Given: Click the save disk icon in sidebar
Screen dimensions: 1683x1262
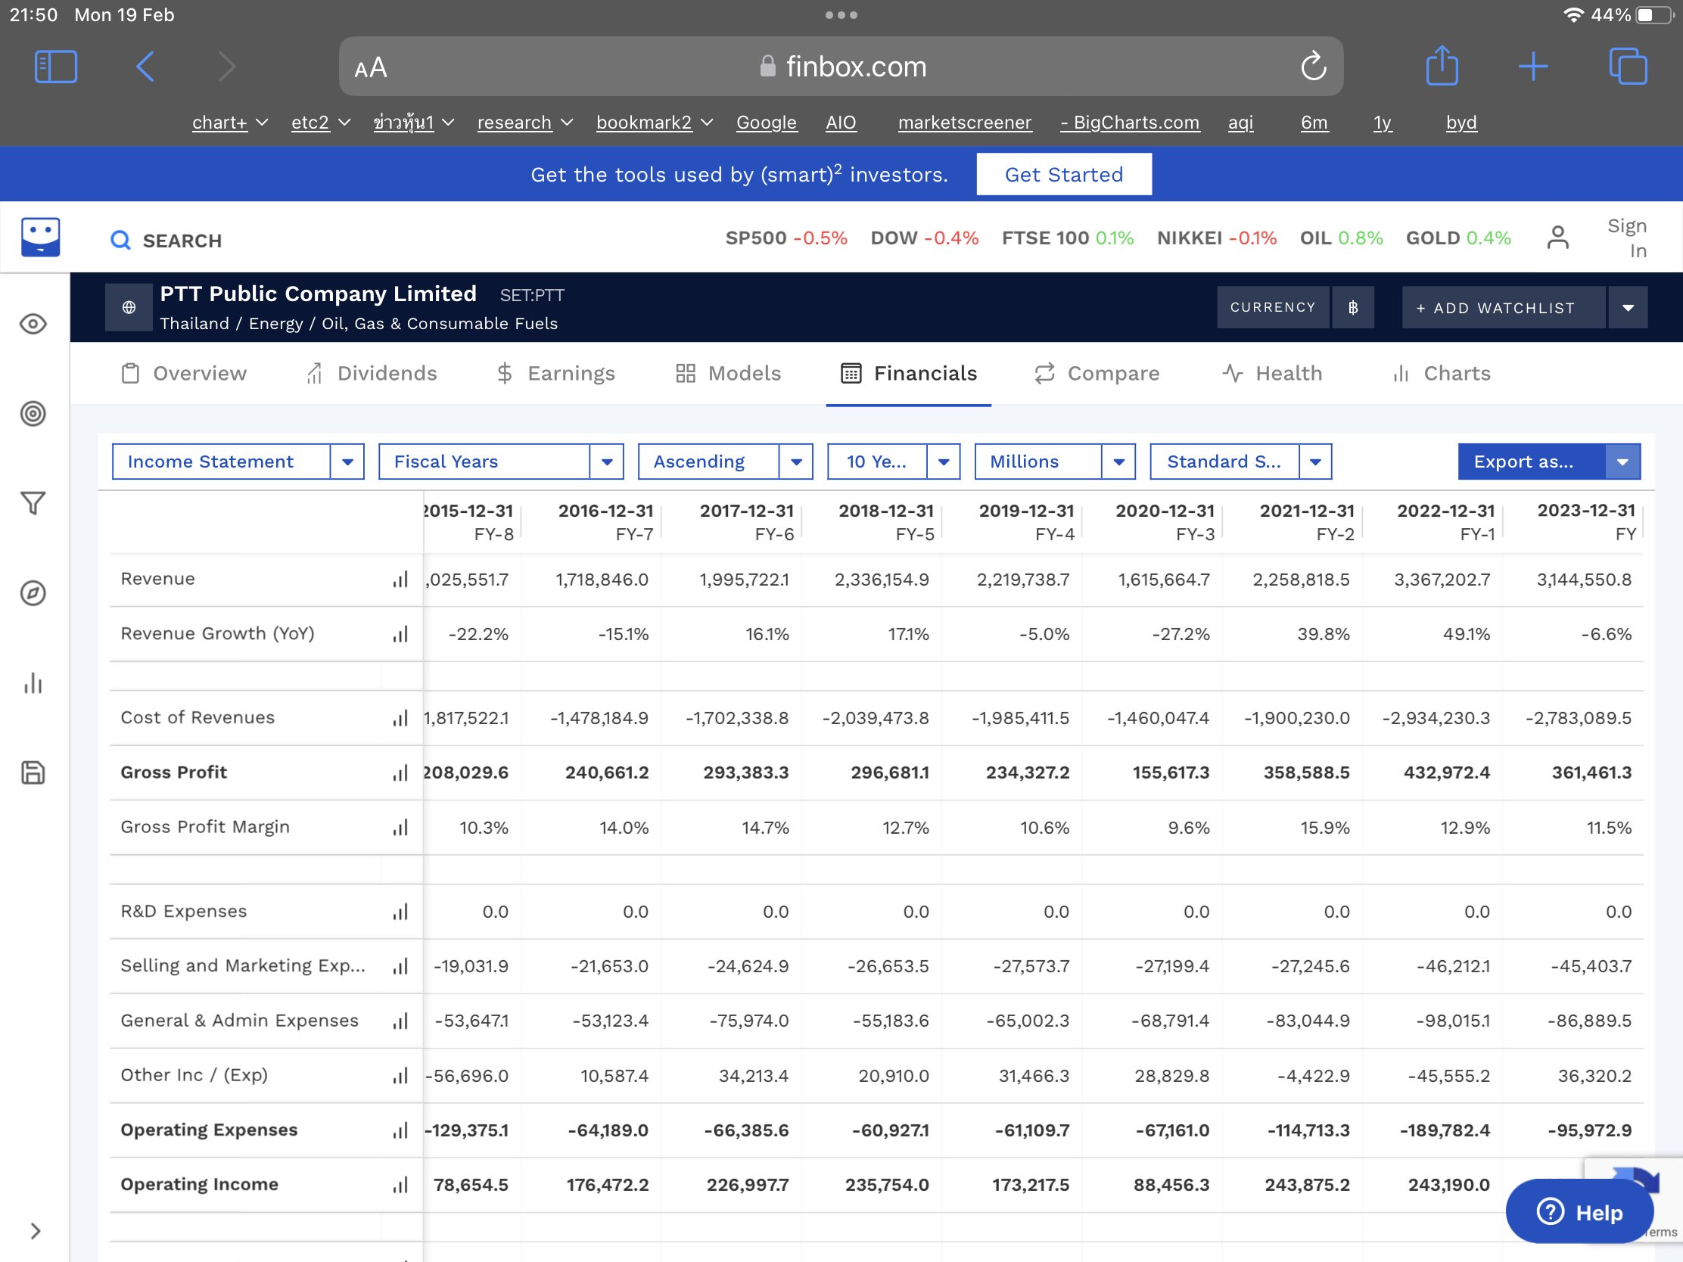Looking at the screenshot, I should (x=33, y=773).
